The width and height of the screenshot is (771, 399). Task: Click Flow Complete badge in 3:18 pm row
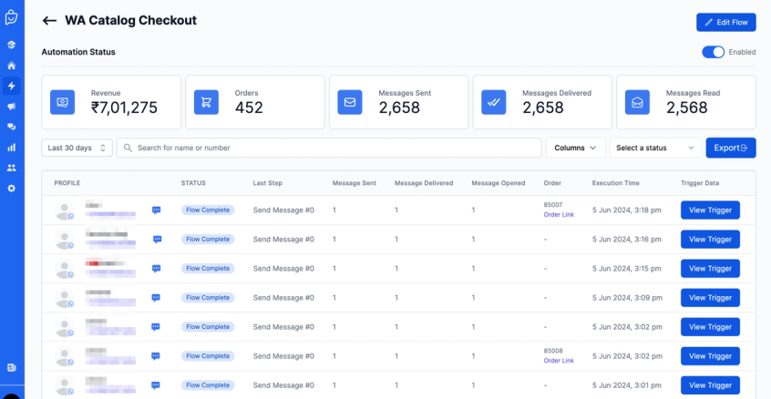(x=208, y=210)
